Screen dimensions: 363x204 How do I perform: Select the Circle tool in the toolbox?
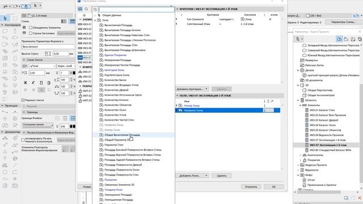(x=5, y=172)
